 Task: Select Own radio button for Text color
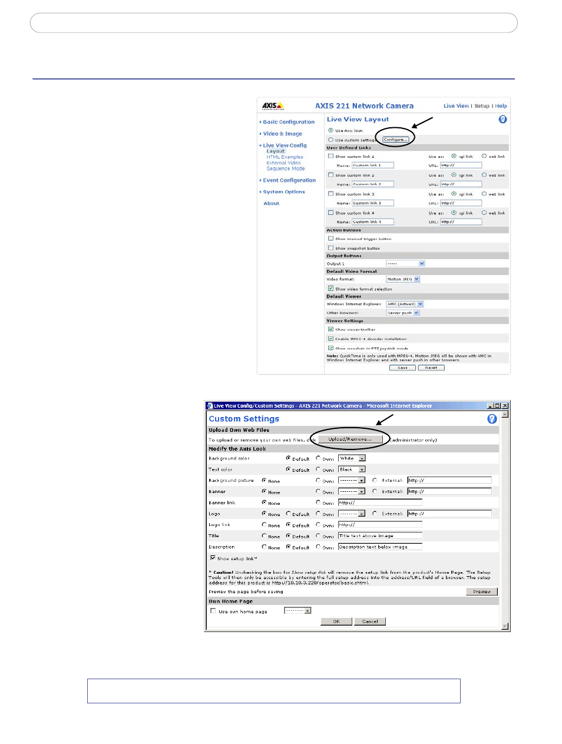coord(318,469)
